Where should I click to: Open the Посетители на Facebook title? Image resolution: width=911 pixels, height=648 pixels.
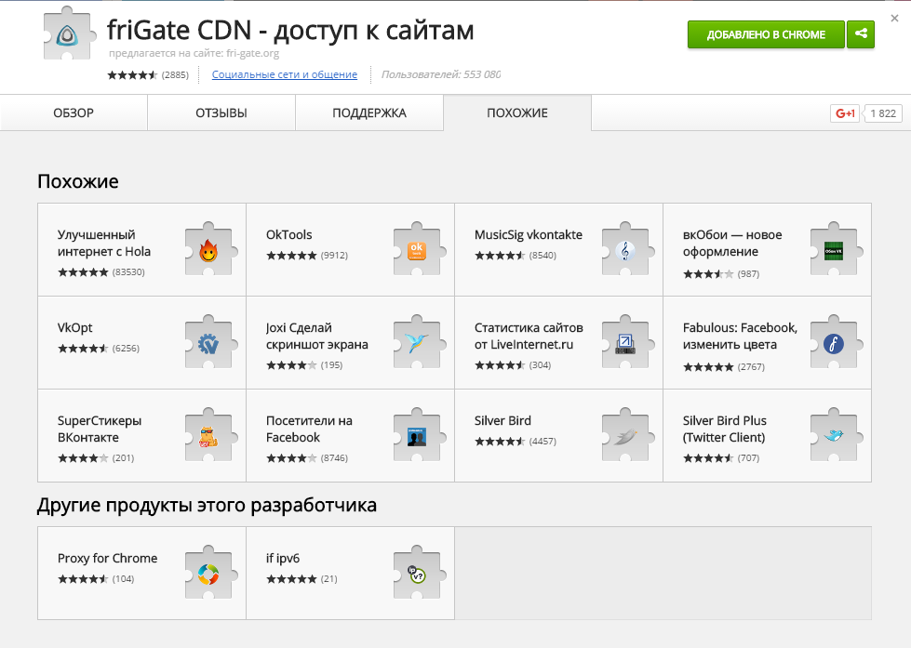coord(309,429)
